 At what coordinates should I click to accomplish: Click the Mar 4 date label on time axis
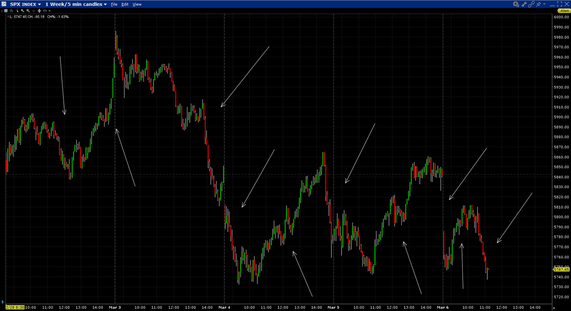point(224,307)
